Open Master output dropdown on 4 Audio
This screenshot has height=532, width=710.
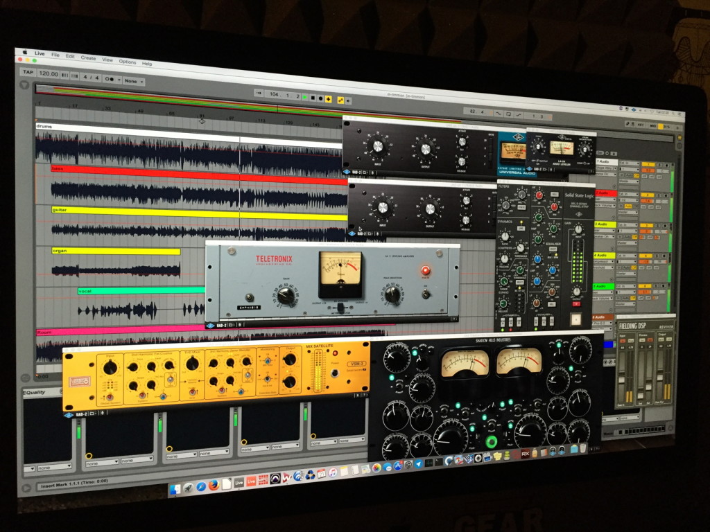pyautogui.click(x=626, y=273)
